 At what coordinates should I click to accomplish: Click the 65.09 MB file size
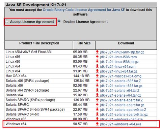pos(80,52)
